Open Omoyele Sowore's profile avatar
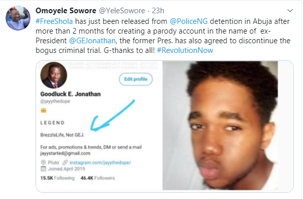 point(18,18)
